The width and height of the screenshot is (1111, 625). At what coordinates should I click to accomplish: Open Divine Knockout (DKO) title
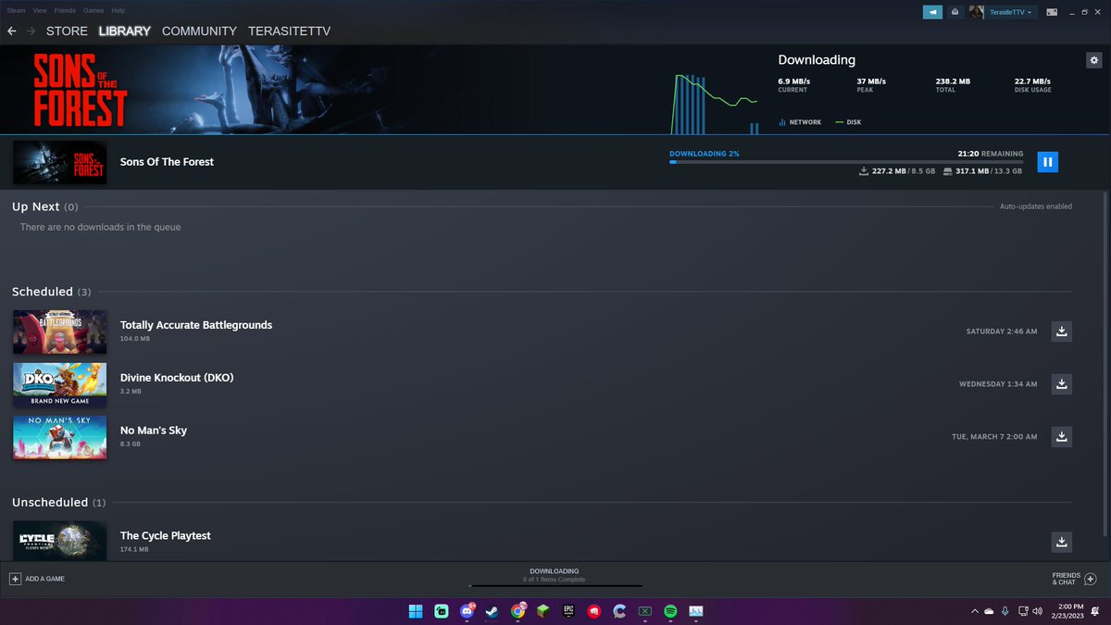click(177, 378)
